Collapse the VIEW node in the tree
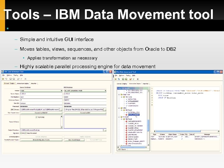Image resolution: width=224 pixels, height=168 pixels. pos(119,108)
